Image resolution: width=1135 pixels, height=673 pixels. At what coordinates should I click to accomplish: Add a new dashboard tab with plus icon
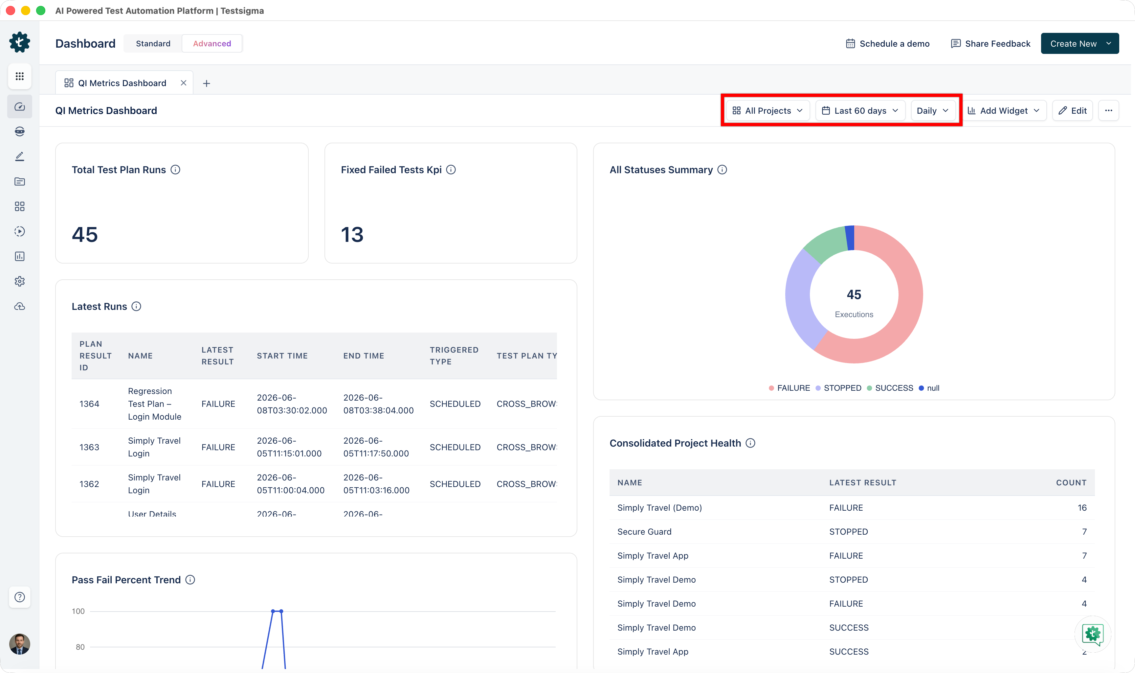click(x=207, y=83)
